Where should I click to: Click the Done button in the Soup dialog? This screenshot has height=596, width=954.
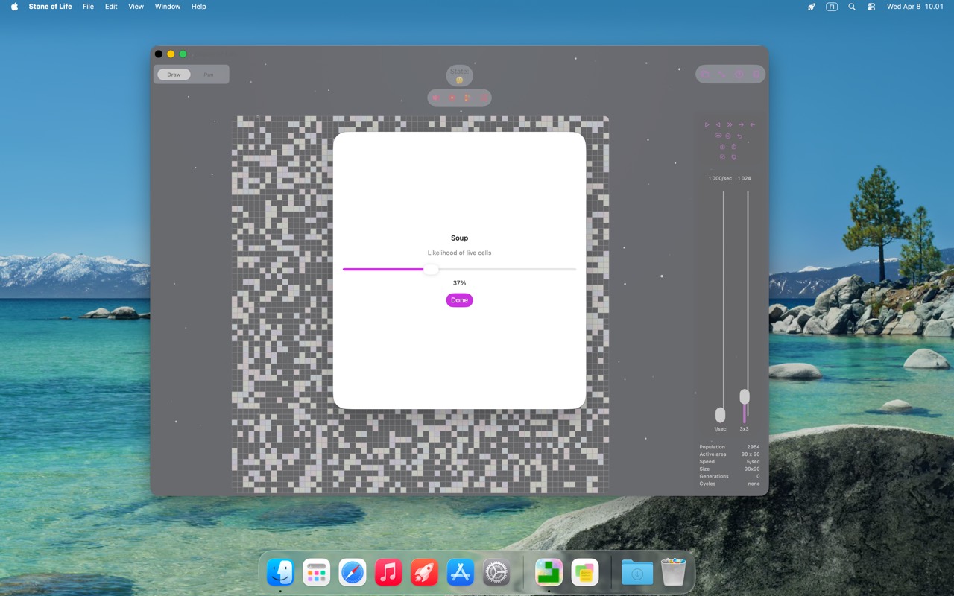(459, 300)
